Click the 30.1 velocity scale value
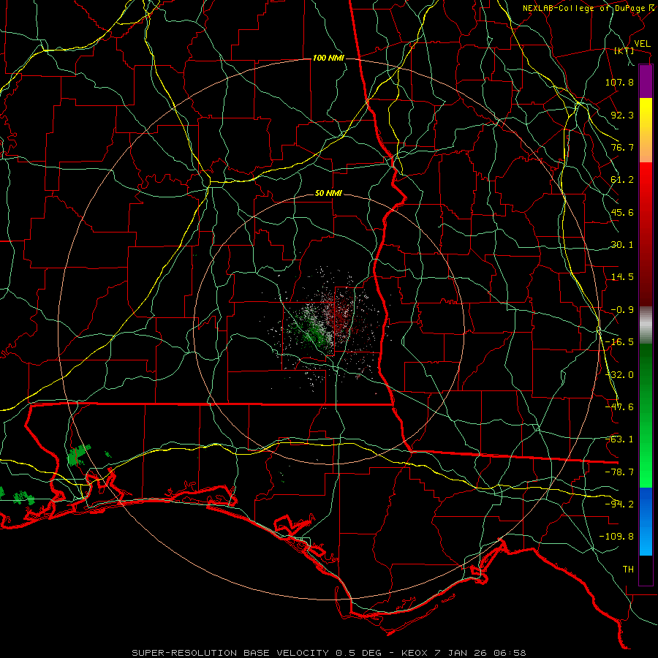658x658 pixels. (x=622, y=245)
